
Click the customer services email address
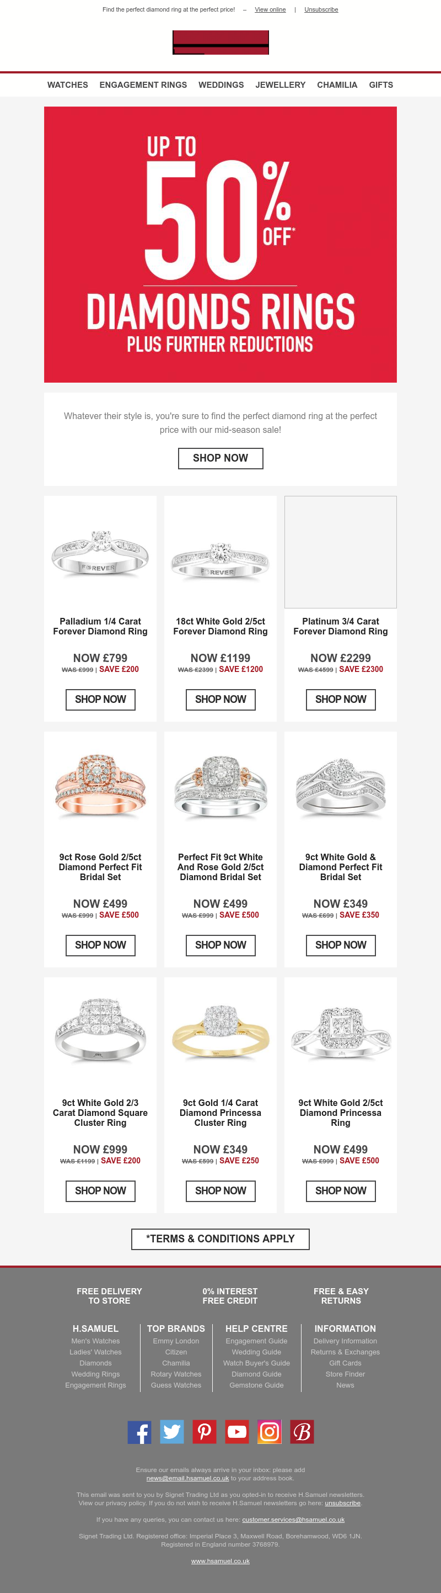click(293, 1520)
